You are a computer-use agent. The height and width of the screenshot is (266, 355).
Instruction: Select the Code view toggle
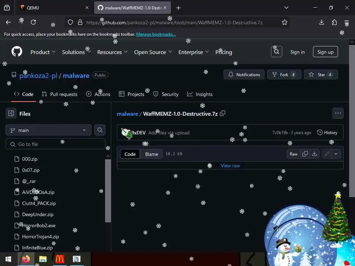pyautogui.click(x=130, y=154)
